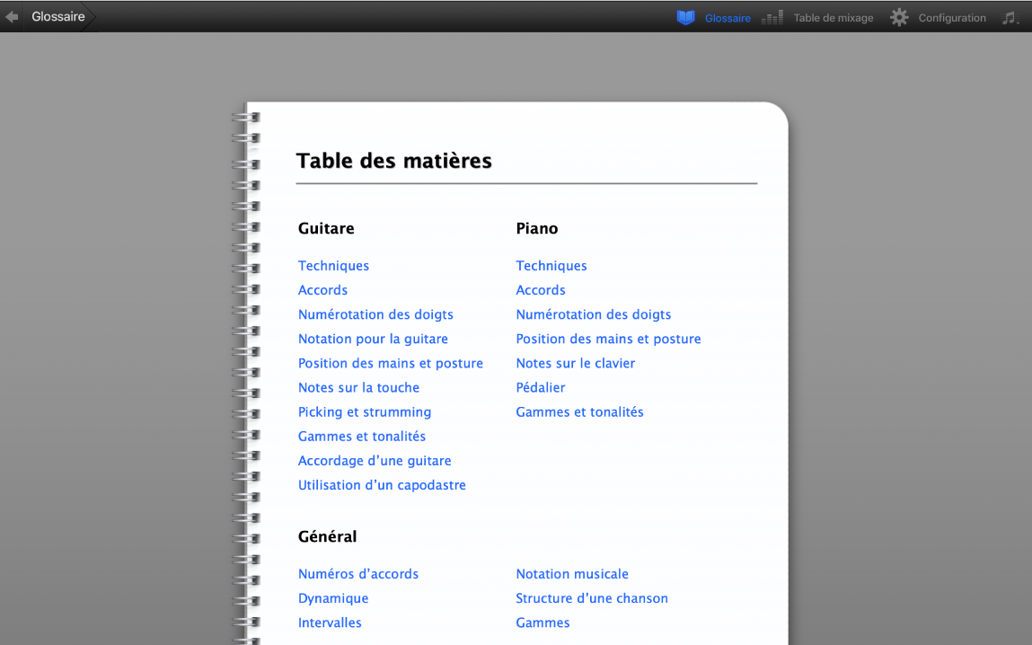
Task: View Intervalles glossary page
Action: tap(330, 622)
